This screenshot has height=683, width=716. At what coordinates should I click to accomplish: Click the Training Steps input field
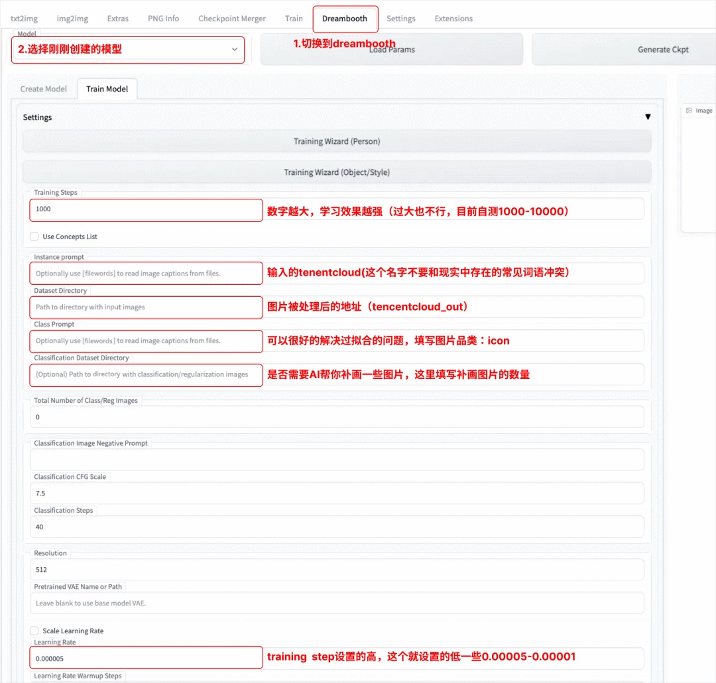(x=146, y=209)
